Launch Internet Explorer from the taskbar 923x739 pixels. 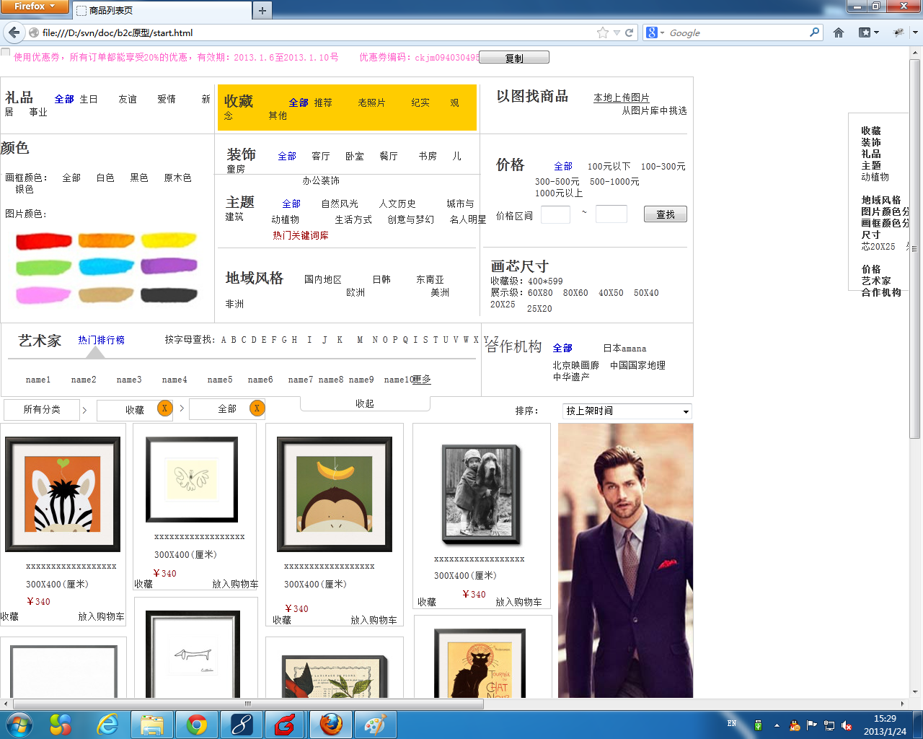pyautogui.click(x=107, y=725)
